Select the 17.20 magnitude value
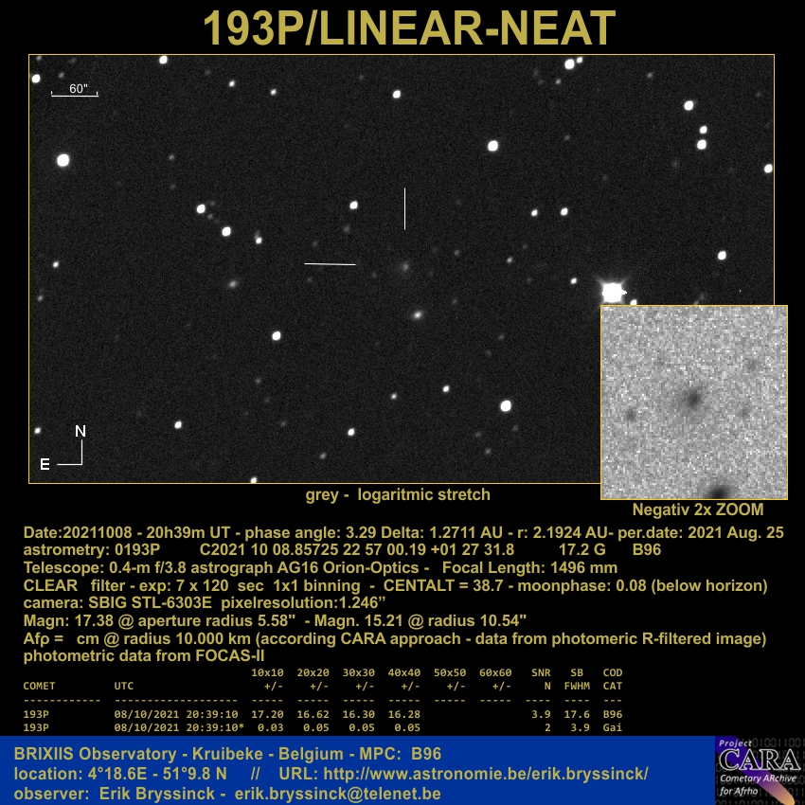 [x=267, y=714]
